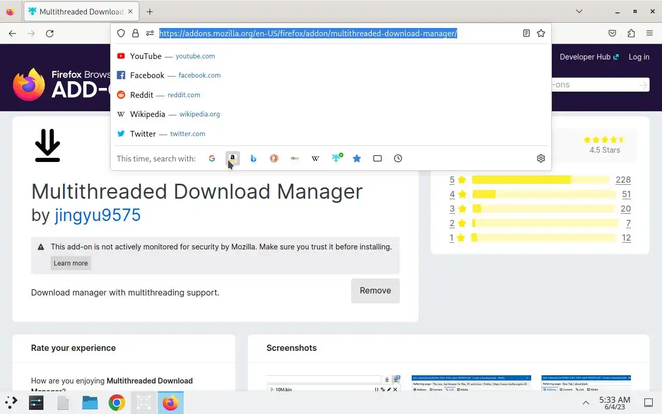The height and width of the screenshot is (414, 662).
Task: Click the 4-star rating bar
Action: 544,194
